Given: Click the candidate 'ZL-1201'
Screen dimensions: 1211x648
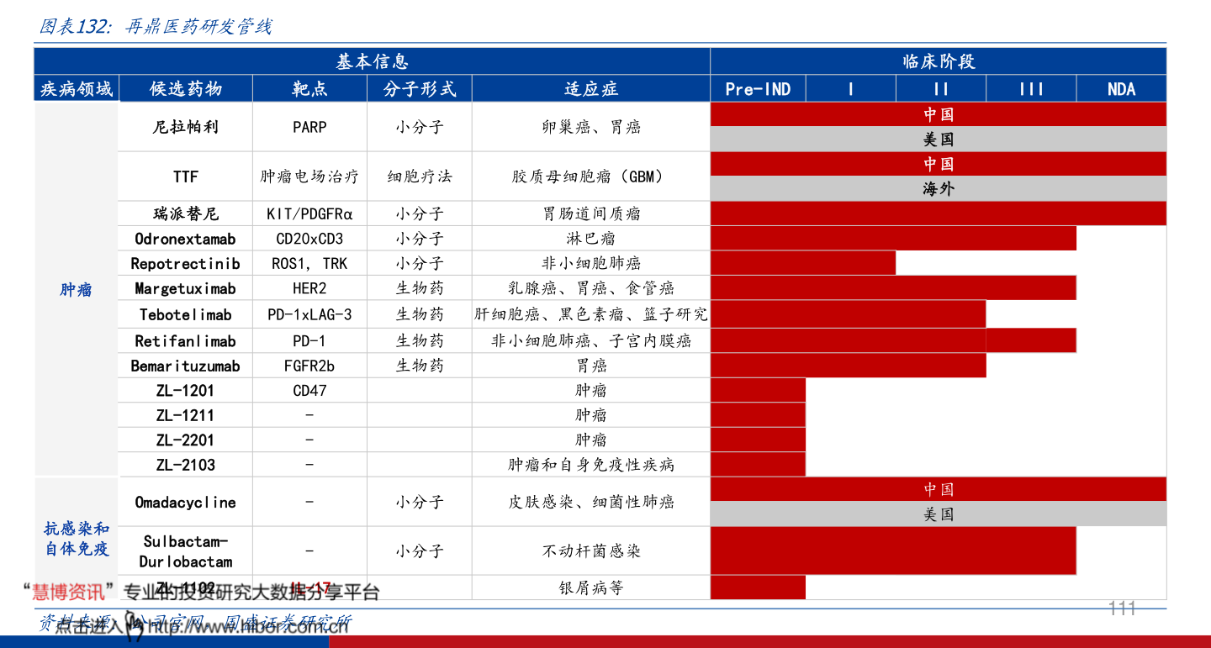Looking at the screenshot, I should point(185,390).
